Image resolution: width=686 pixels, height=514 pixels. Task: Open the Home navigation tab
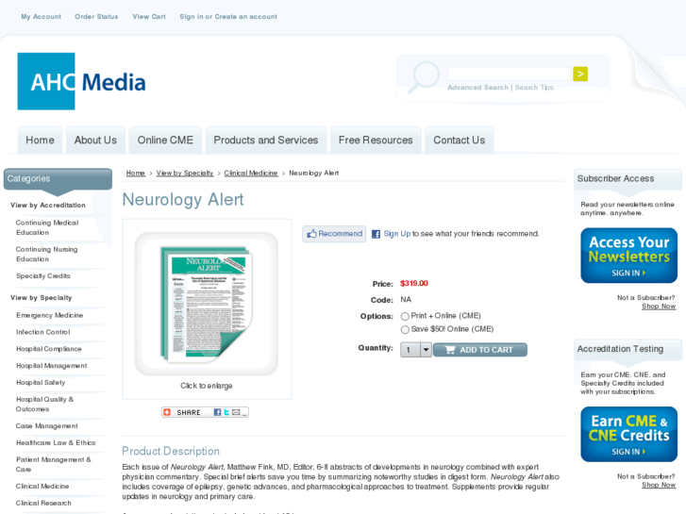coord(40,140)
